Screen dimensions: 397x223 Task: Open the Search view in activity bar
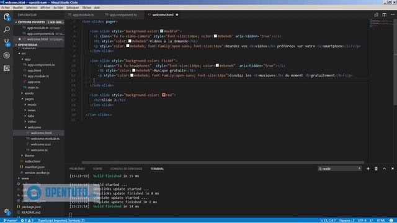tap(7, 29)
